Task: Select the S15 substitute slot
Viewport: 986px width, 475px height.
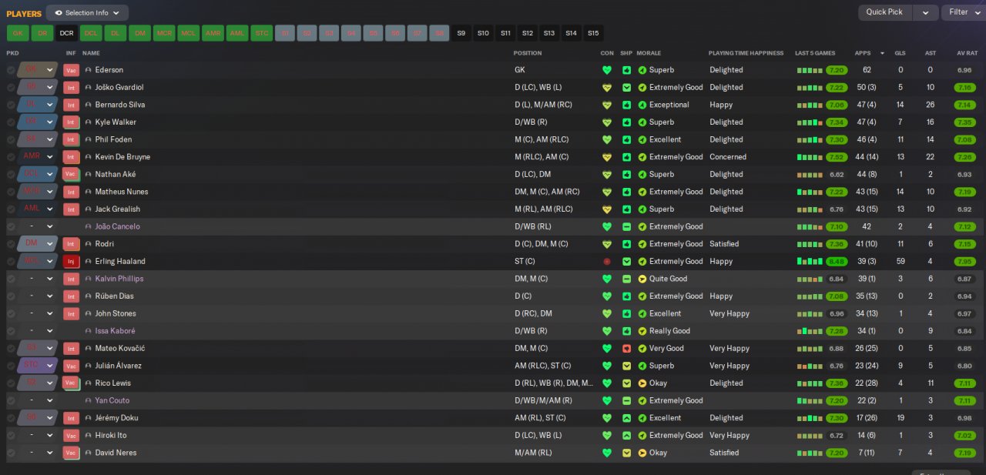Action: coord(592,33)
